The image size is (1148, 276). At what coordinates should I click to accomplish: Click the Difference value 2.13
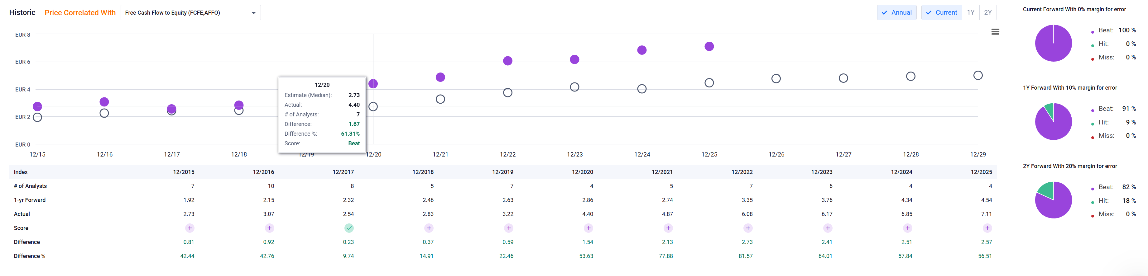668,242
